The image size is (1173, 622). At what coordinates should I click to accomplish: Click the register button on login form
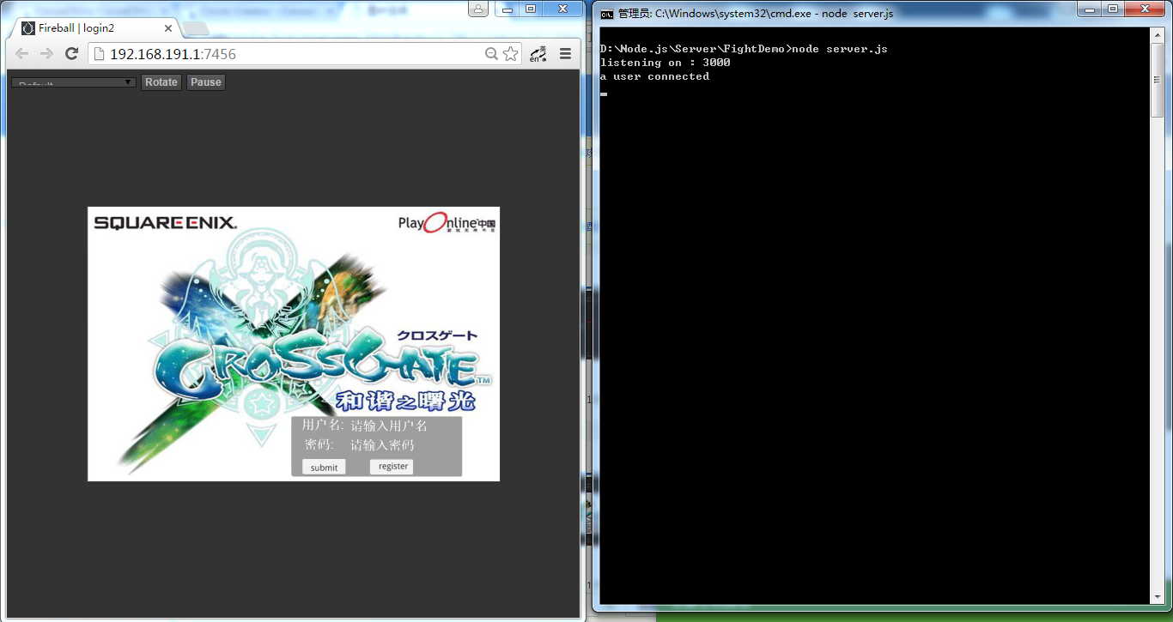pyautogui.click(x=392, y=467)
